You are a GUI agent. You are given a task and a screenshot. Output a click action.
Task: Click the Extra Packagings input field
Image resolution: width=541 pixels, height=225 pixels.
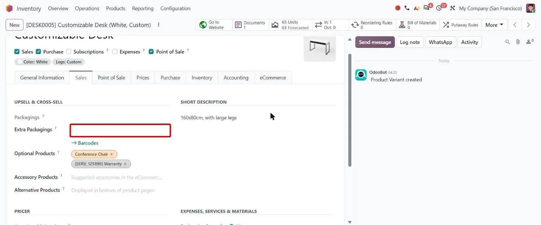pyautogui.click(x=120, y=130)
